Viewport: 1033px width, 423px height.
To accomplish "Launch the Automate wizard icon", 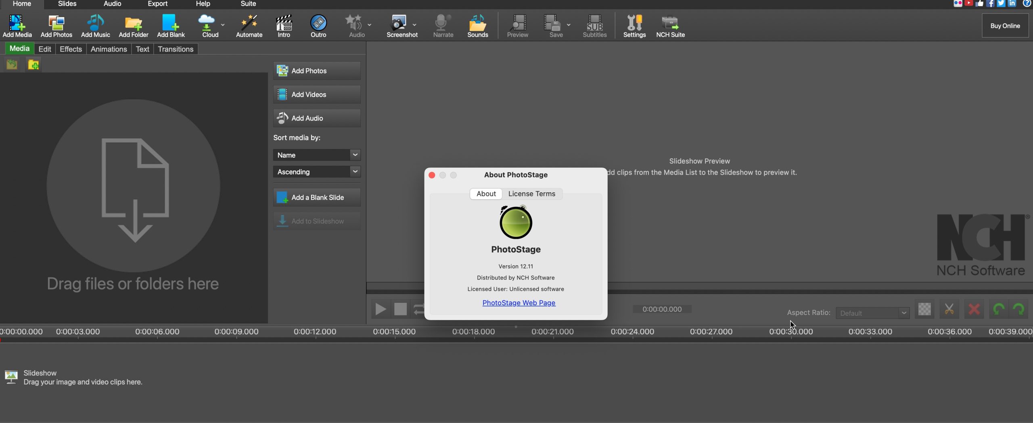I will [249, 26].
